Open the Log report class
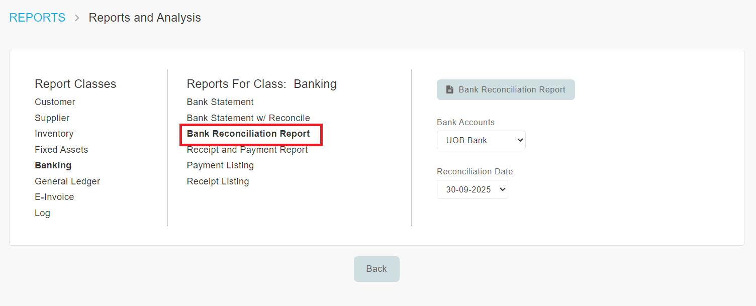The image size is (756, 306). coord(42,213)
